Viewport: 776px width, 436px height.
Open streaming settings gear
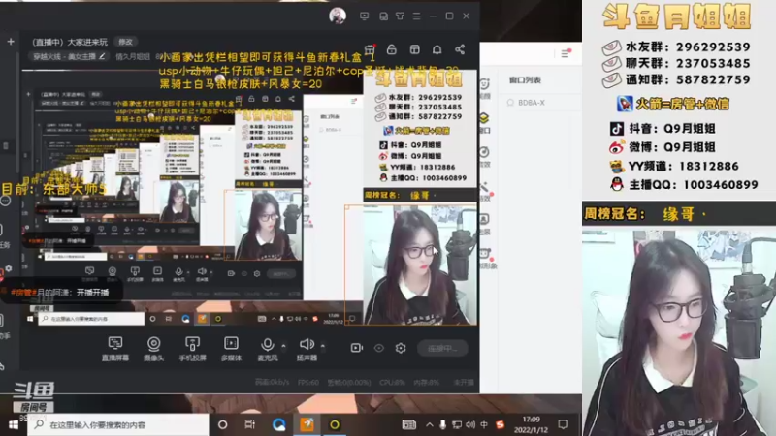(x=401, y=348)
